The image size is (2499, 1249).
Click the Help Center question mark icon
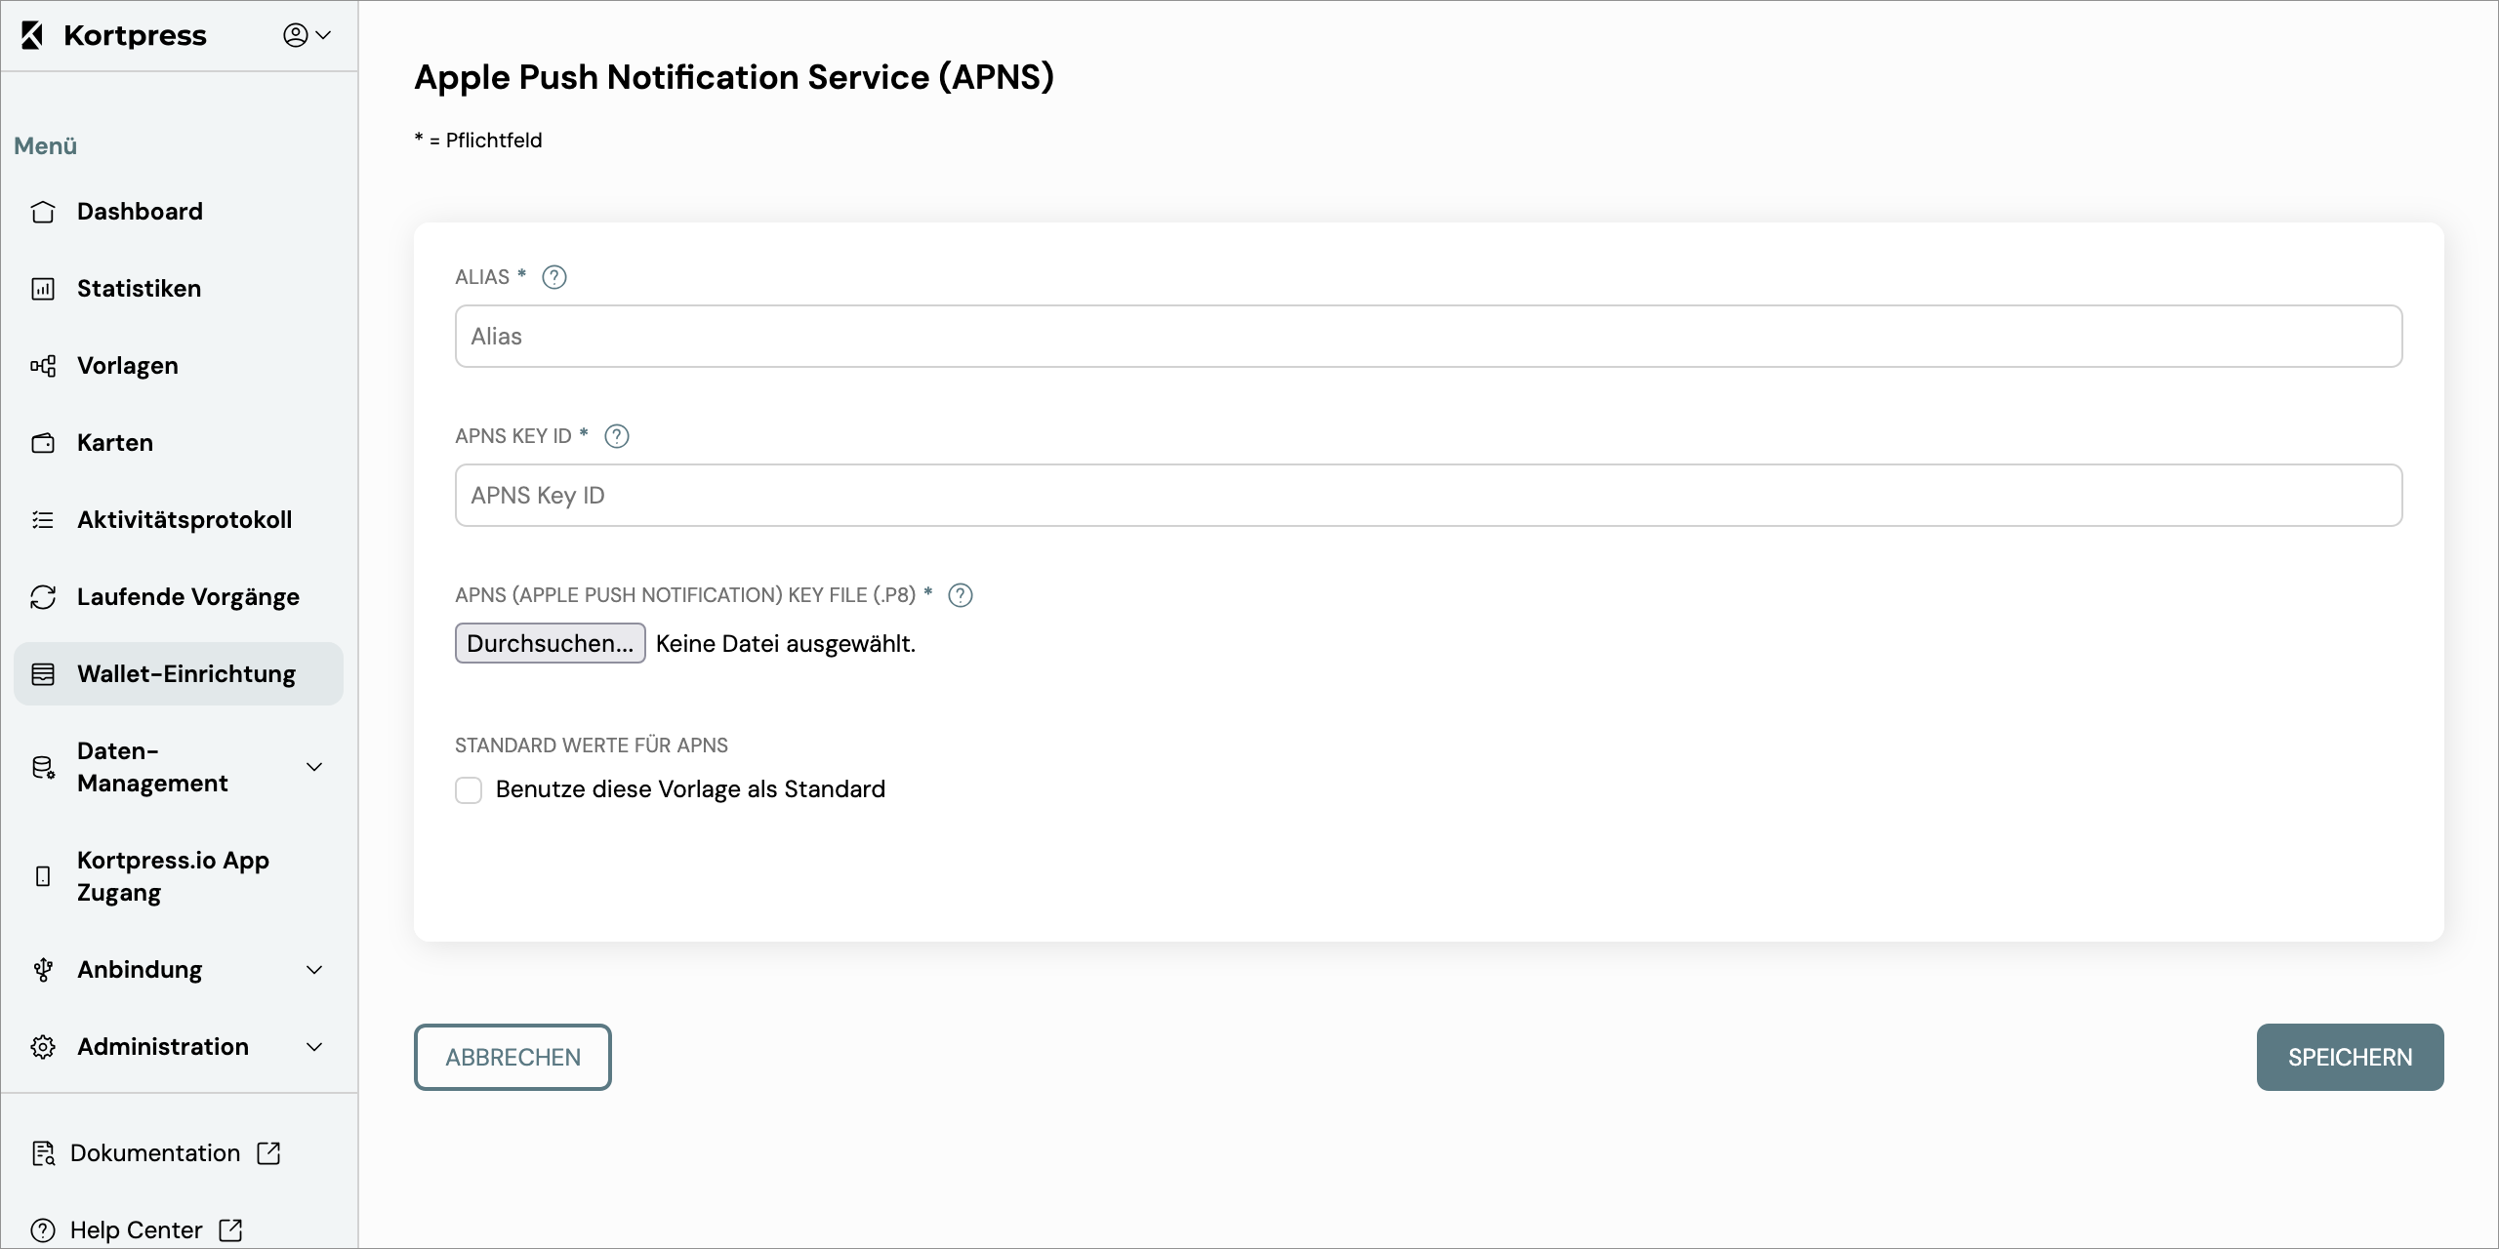pos(43,1230)
